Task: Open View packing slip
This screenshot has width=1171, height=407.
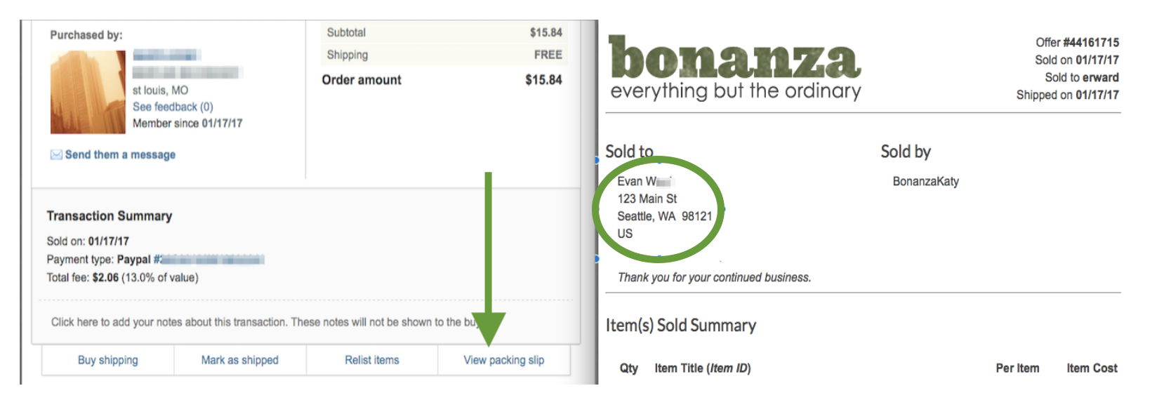Action: pyautogui.click(x=504, y=360)
